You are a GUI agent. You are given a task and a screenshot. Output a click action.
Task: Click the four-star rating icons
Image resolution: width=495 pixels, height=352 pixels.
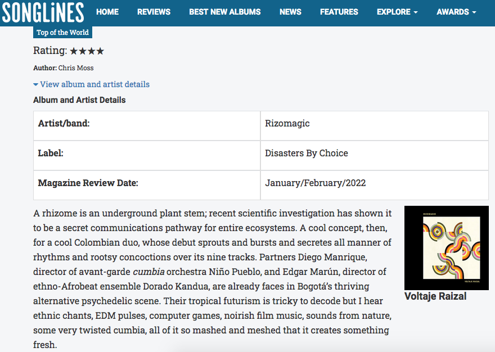[x=87, y=51]
